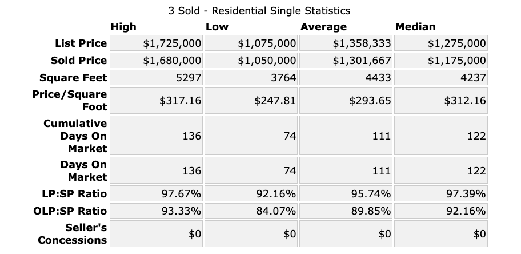Select the Median Seller's Concessions $0 cell
521x254 pixels.
tap(480, 233)
